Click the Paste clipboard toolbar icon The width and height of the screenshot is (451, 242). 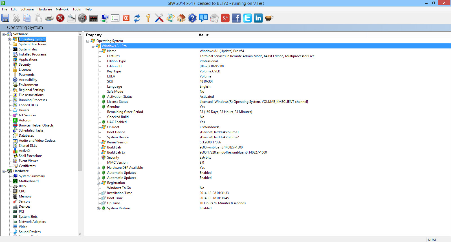click(x=38, y=18)
